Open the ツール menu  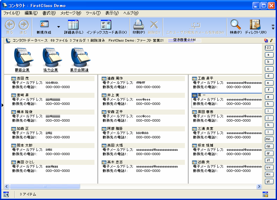click(x=93, y=13)
